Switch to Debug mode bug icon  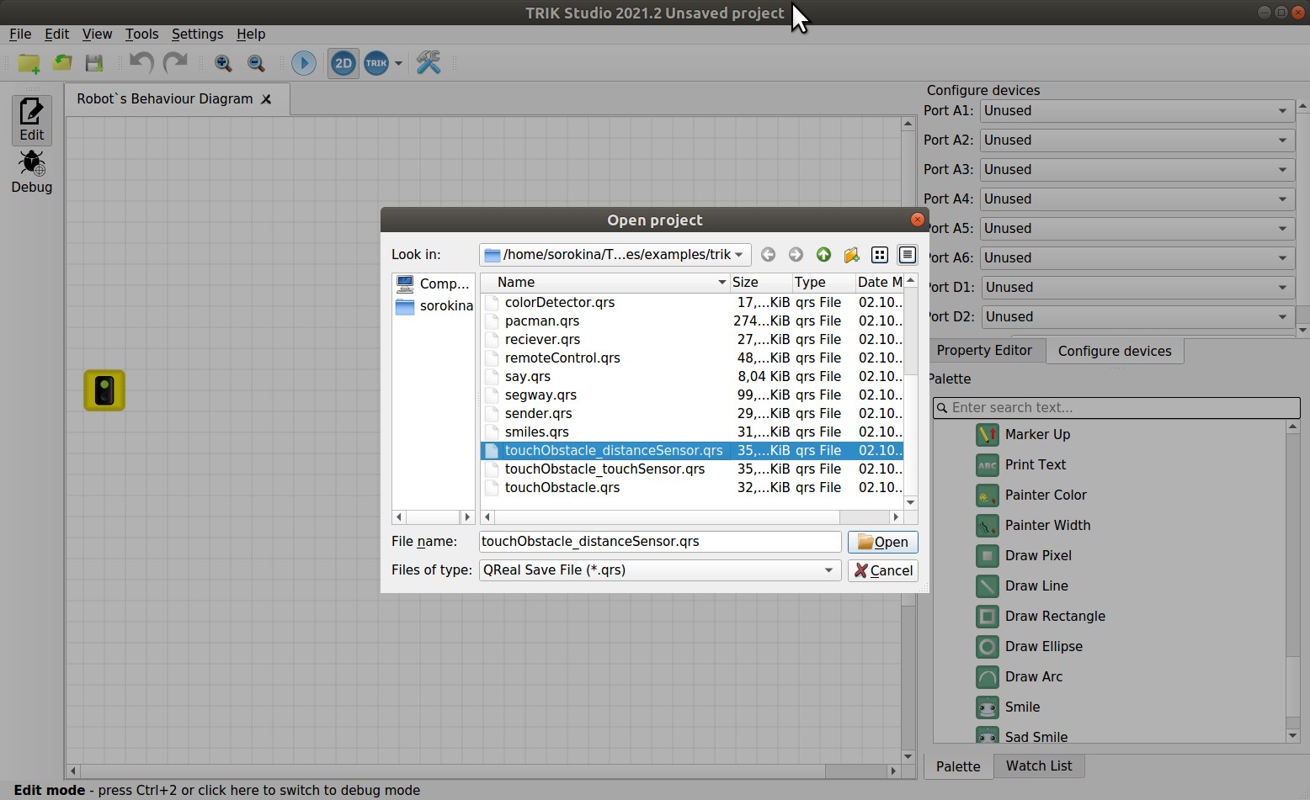pyautogui.click(x=32, y=172)
